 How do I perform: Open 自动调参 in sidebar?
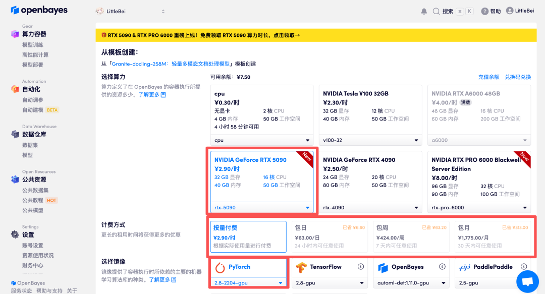33,100
